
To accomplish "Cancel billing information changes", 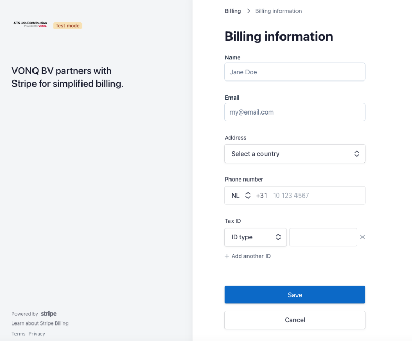I will click(x=295, y=320).
